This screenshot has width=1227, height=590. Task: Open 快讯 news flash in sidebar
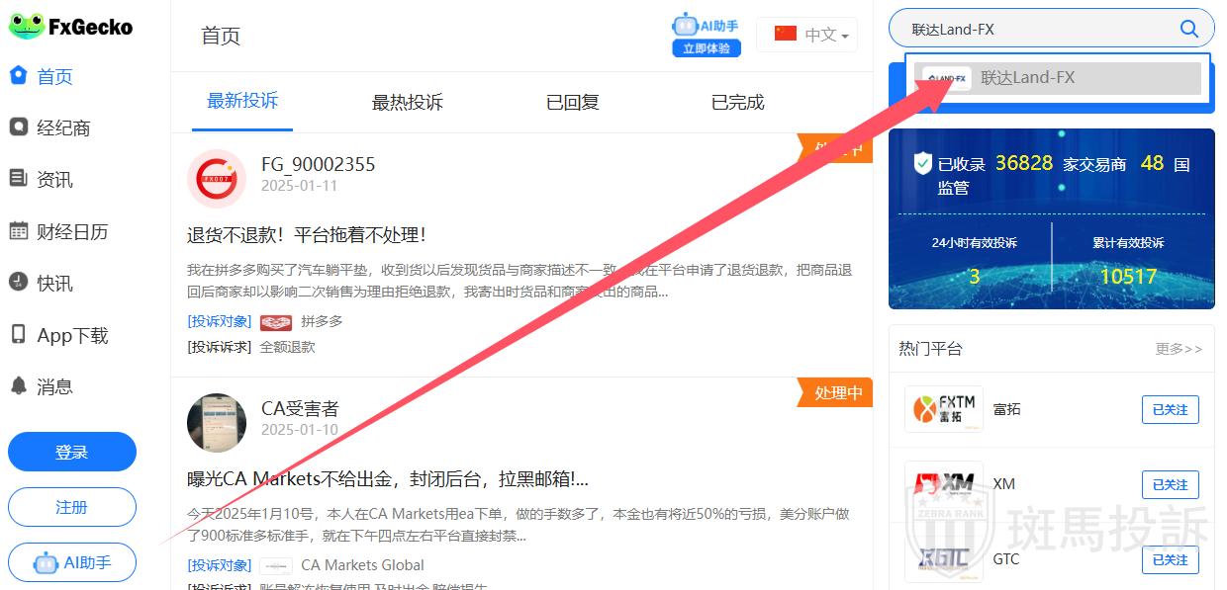18,283
